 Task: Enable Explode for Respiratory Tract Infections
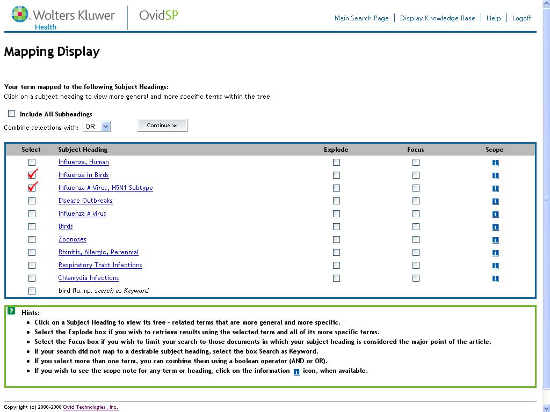(336, 265)
